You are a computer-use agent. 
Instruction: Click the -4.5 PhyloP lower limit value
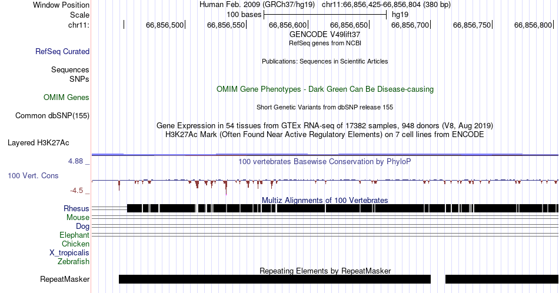76,191
